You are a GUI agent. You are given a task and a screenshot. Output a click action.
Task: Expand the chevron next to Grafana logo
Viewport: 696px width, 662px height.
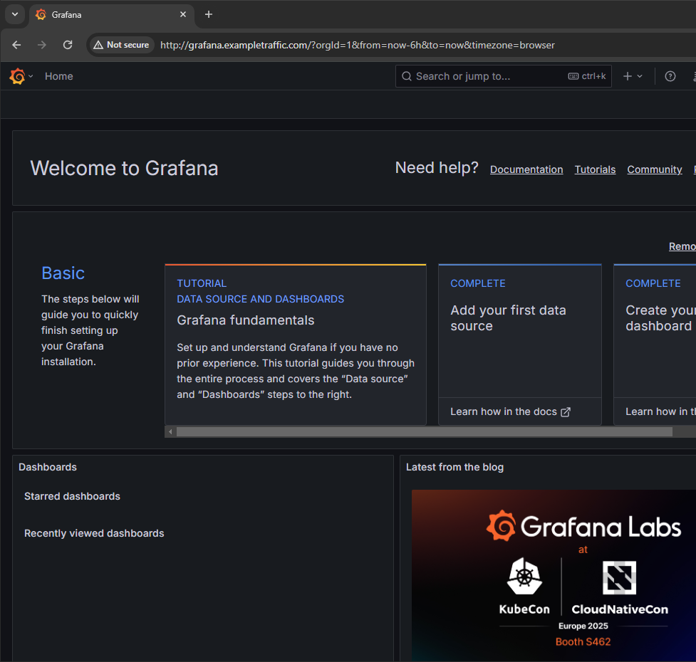[31, 76]
